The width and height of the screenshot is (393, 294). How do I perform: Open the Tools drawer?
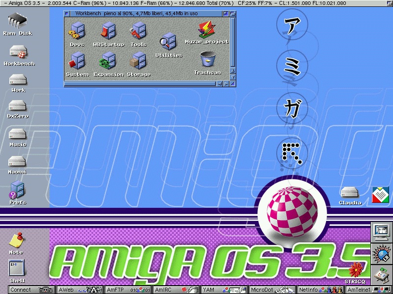pyautogui.click(x=139, y=34)
